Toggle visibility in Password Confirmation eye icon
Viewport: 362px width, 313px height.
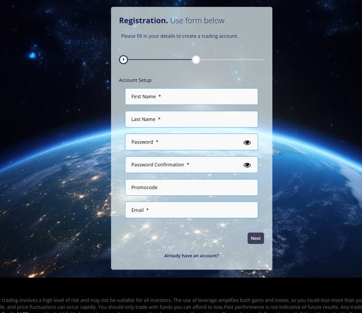pos(247,165)
